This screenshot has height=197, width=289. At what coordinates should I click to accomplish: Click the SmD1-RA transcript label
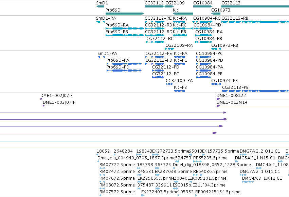[x=106, y=18]
